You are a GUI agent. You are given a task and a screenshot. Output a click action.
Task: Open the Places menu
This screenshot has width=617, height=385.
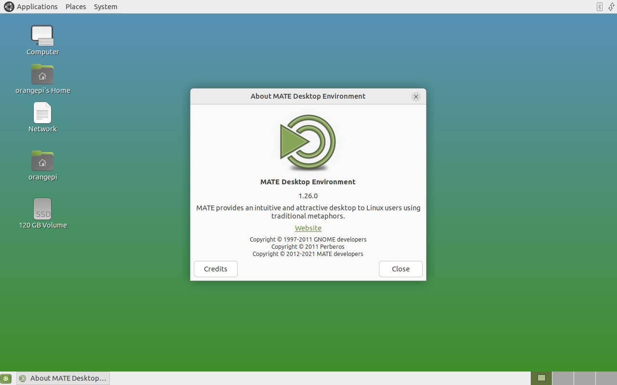[76, 7]
